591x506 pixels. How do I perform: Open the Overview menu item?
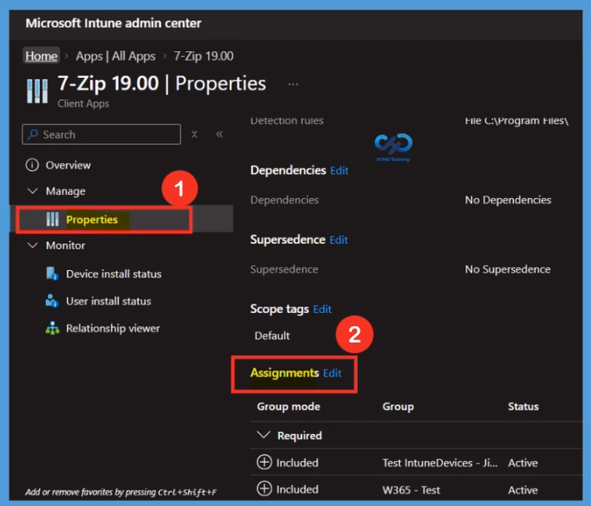68,165
